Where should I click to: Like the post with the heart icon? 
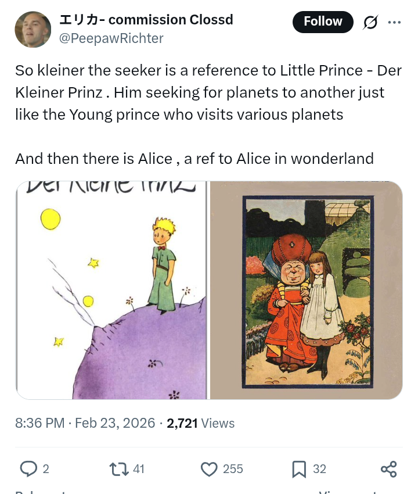209,469
